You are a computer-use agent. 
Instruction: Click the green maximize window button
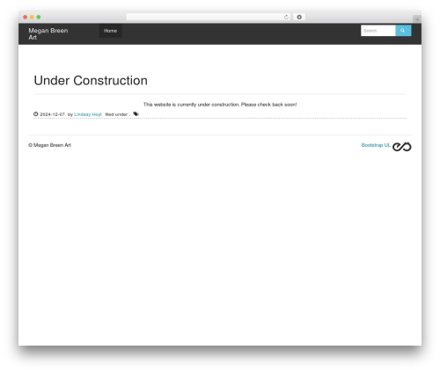39,17
